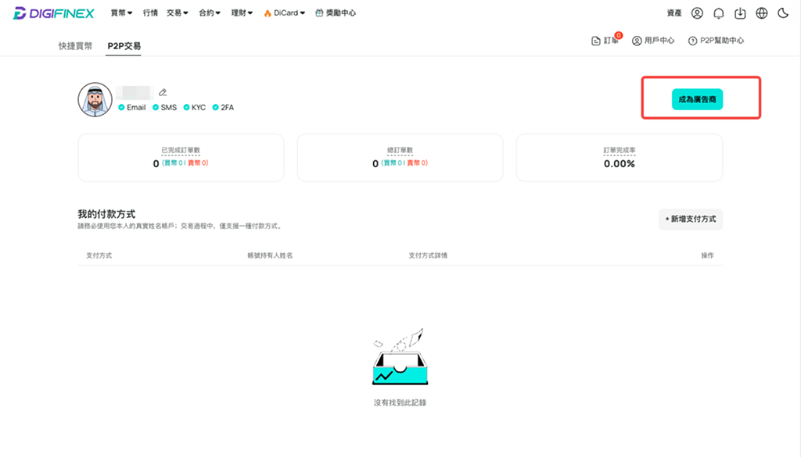
Task: Open the 獎勵中心 rewards link
Action: pos(335,13)
